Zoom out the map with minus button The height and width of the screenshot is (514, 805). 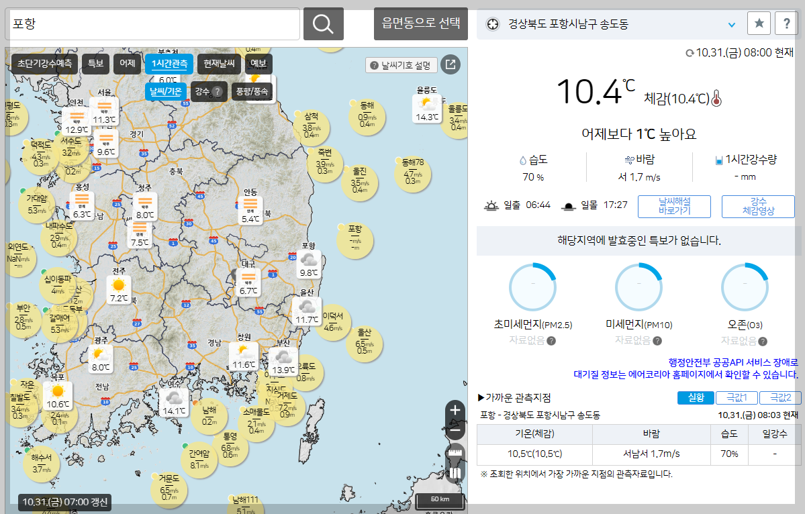(x=455, y=430)
